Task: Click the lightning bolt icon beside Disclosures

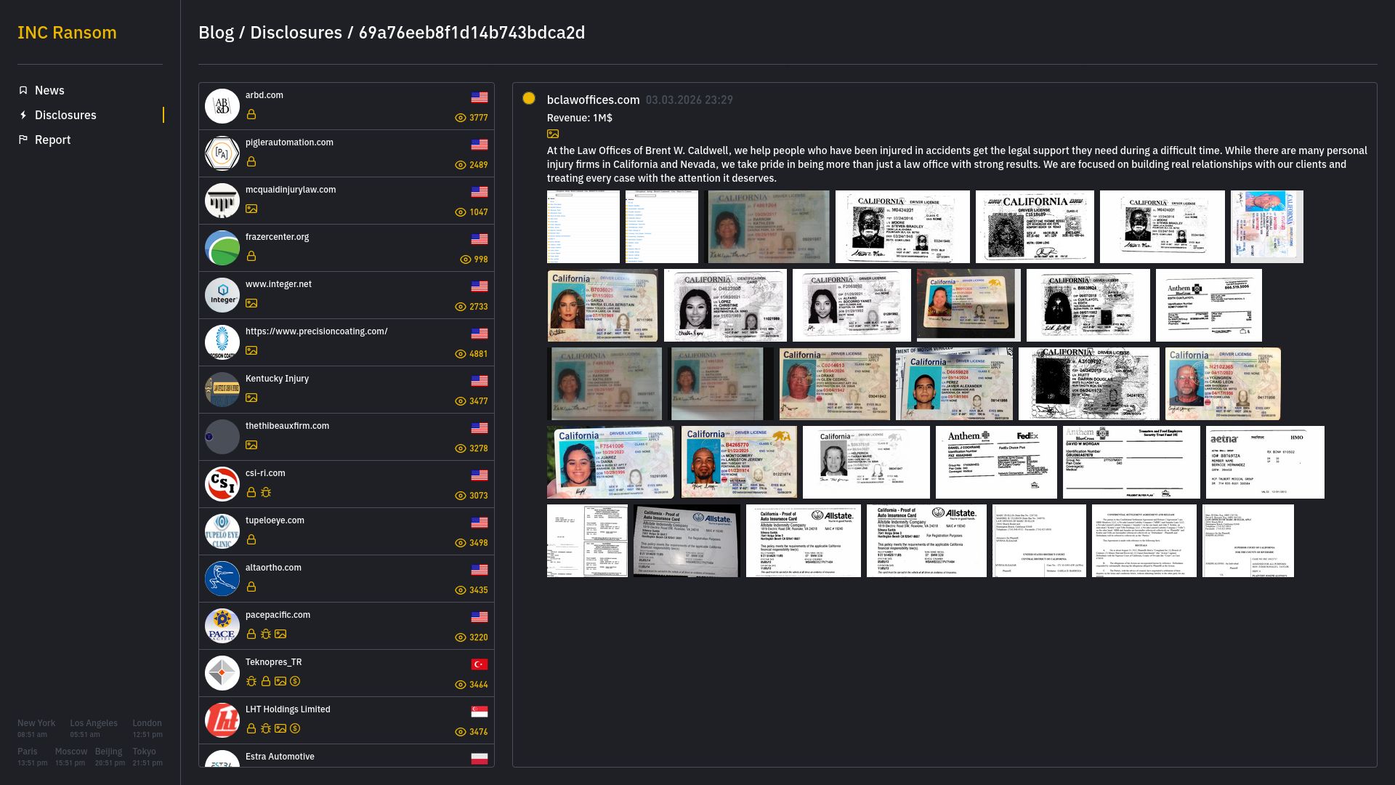Action: 23,115
